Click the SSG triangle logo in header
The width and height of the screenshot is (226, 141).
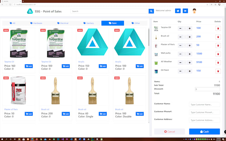[x=30, y=11]
